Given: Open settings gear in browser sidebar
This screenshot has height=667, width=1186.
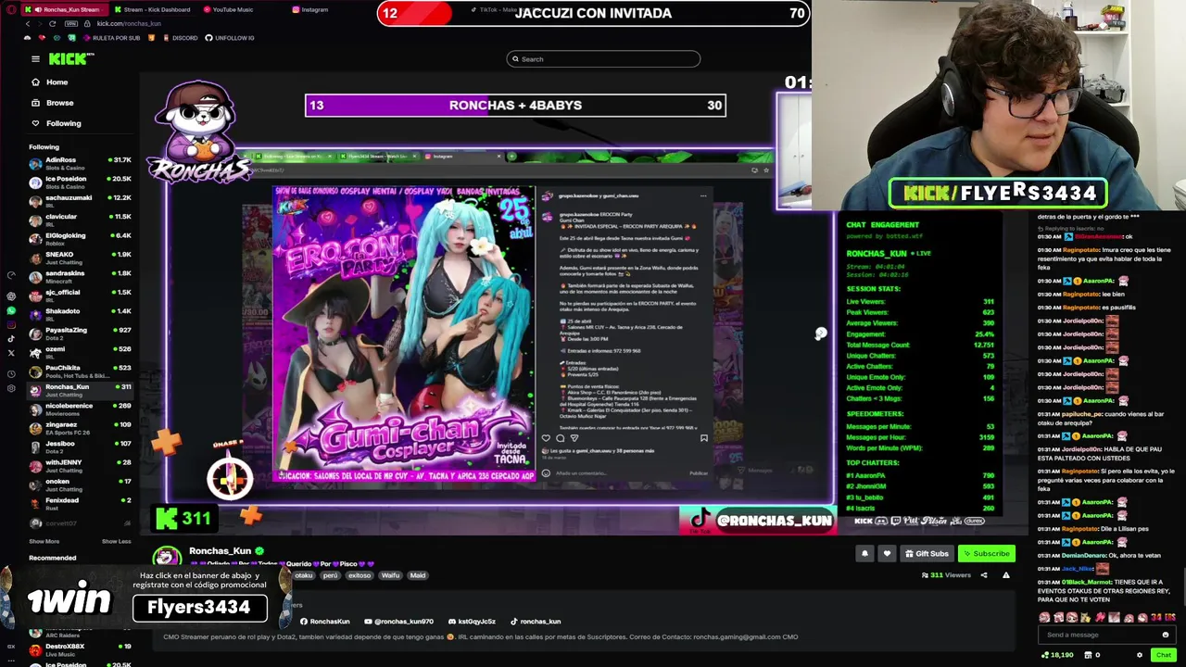Looking at the screenshot, I should (x=11, y=388).
